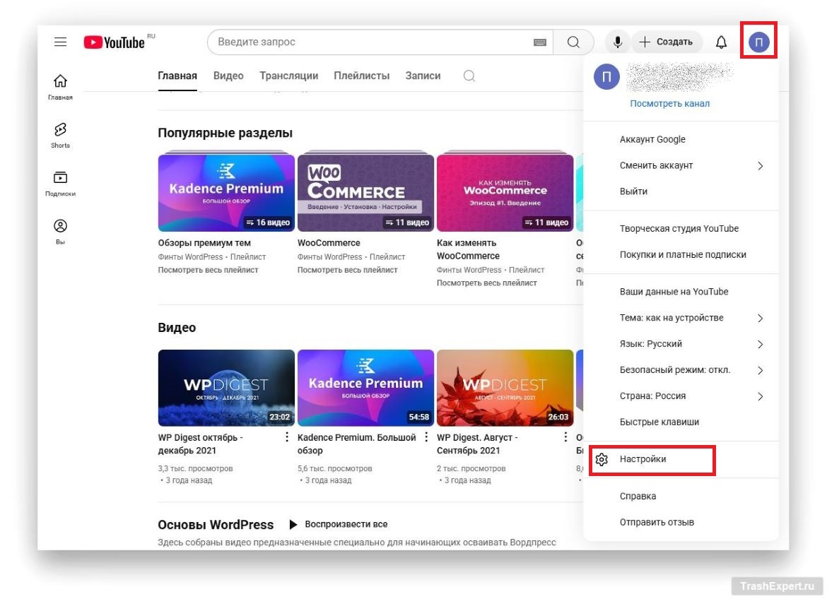Viewport: 827px width, 599px height.
Task: Expand Безопасный режим: откл. submenu
Action: point(760,370)
